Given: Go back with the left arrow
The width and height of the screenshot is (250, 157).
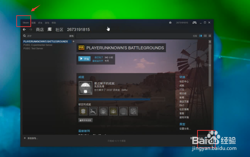Looking at the screenshot, I should pyautogui.click(x=24, y=29).
